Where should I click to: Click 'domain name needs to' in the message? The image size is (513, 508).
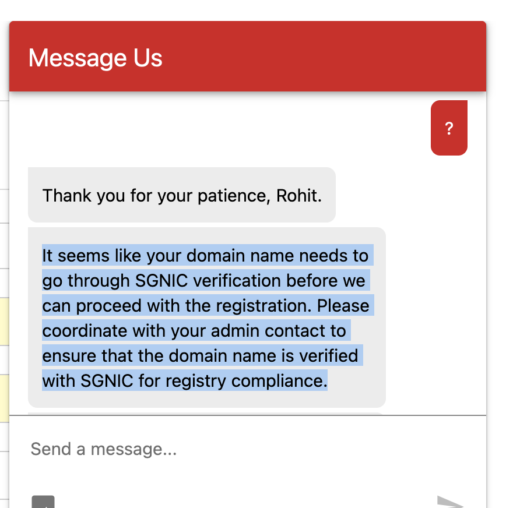pos(277,255)
